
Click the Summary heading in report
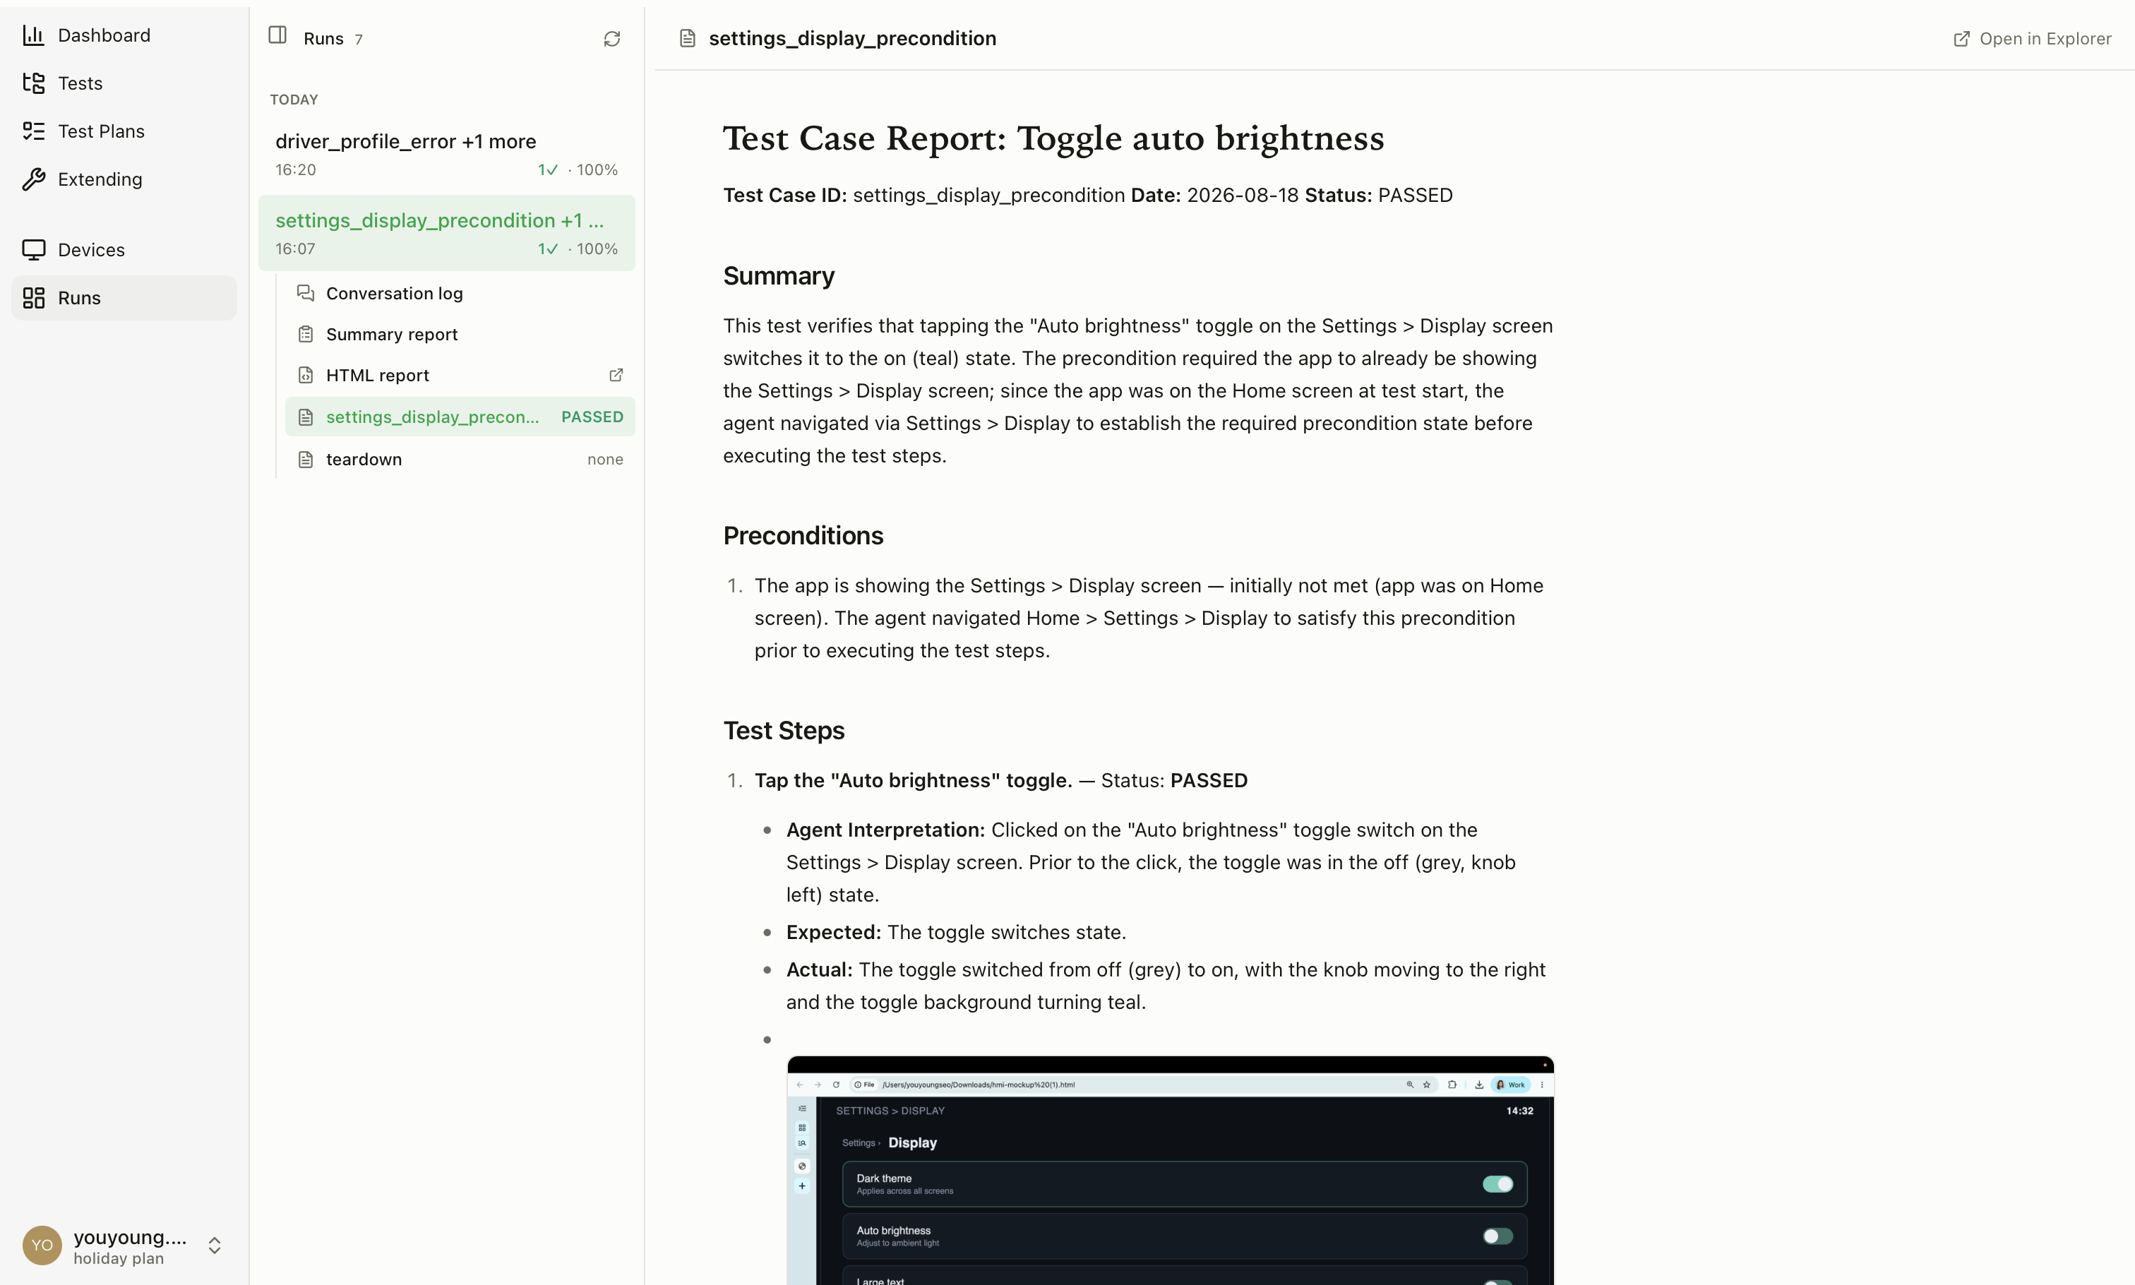click(779, 275)
